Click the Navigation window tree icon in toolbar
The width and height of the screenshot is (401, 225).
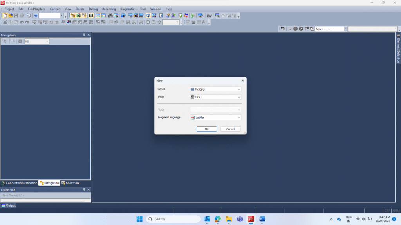coord(73,15)
